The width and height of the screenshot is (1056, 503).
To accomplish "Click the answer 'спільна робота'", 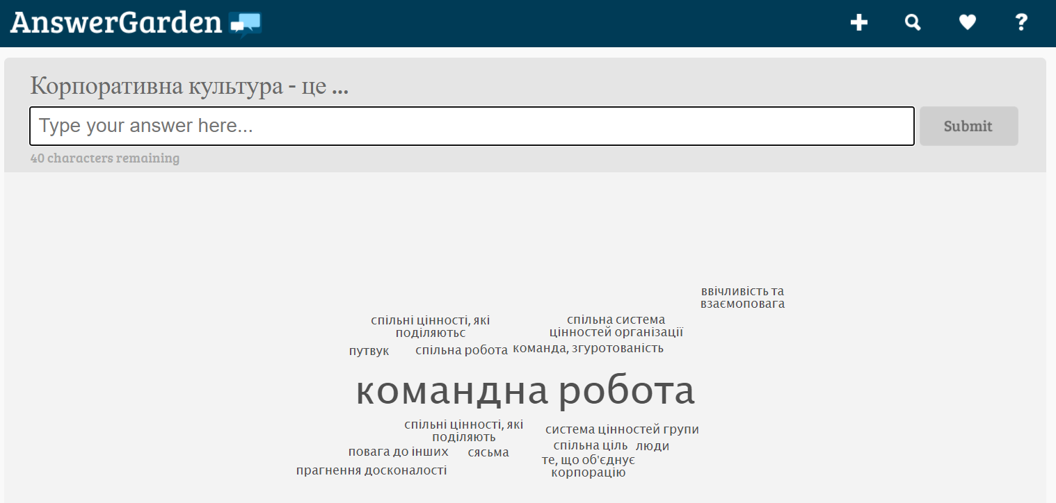I will tap(461, 350).
